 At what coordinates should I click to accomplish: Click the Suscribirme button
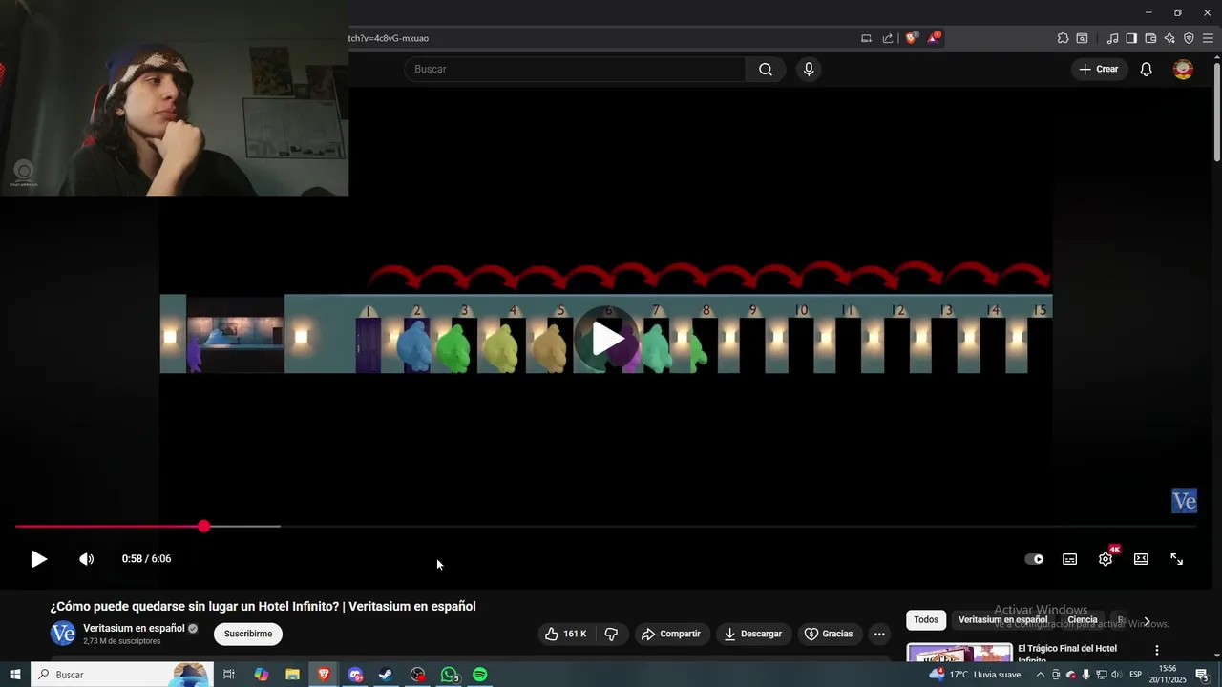coord(248,634)
